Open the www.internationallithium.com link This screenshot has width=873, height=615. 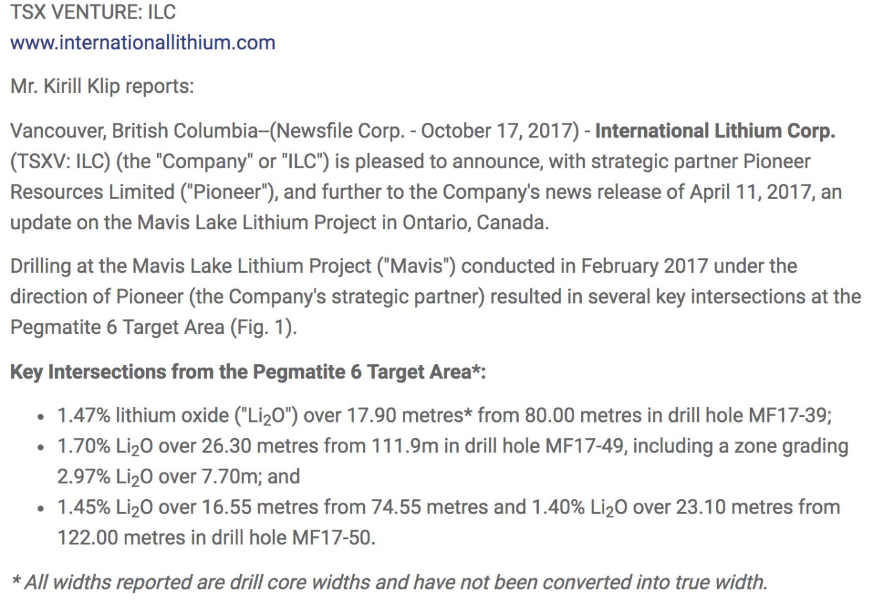click(143, 42)
